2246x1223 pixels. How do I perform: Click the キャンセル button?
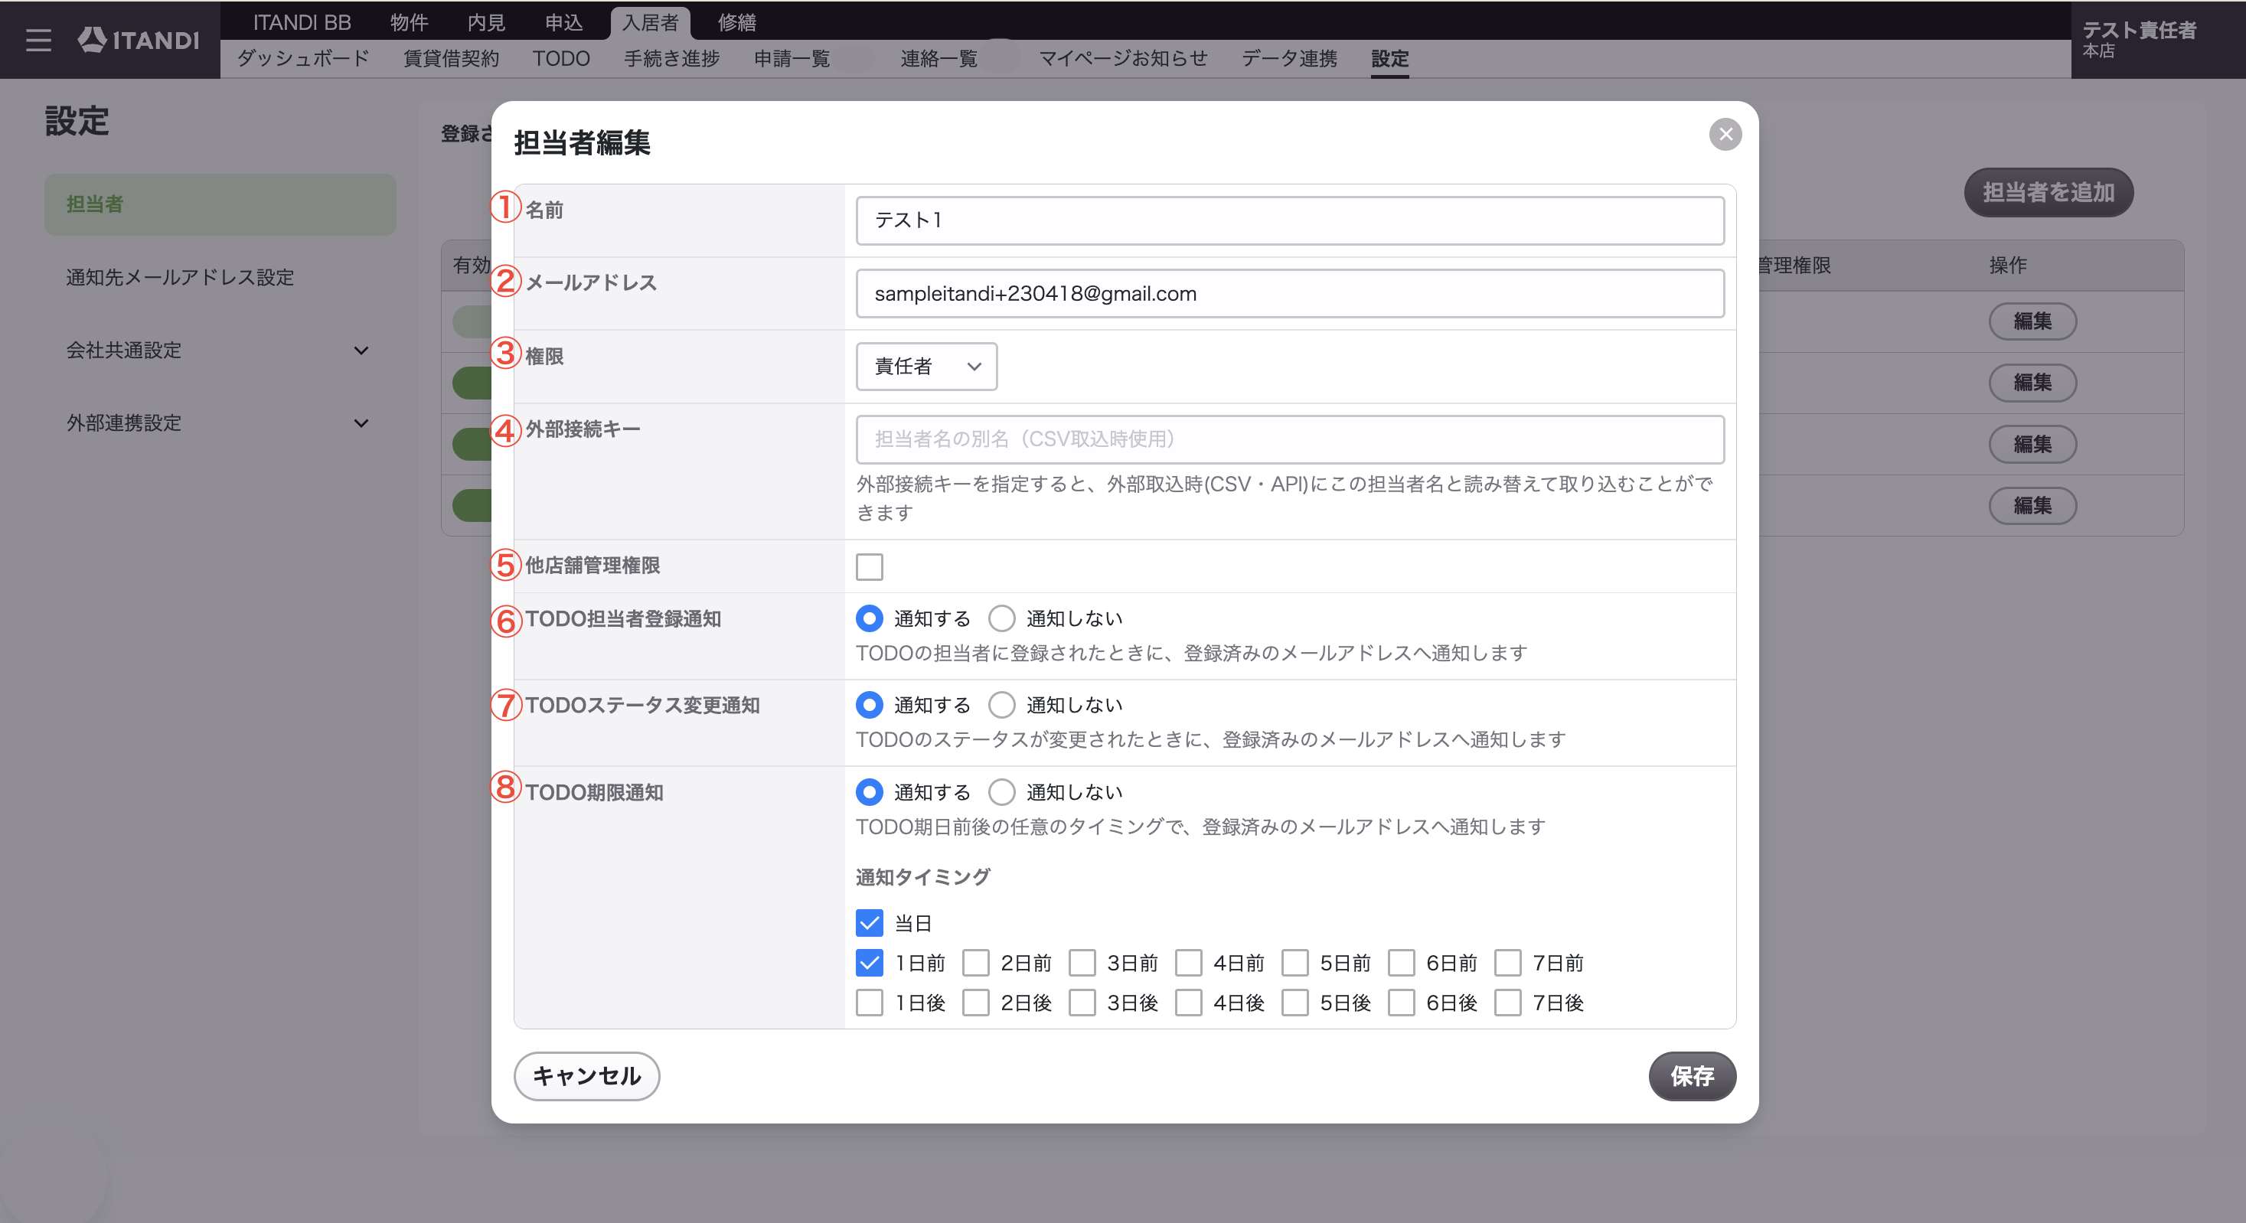tap(587, 1077)
